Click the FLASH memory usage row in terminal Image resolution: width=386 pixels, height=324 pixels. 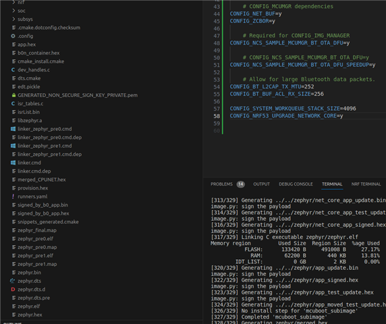[x=312, y=249]
